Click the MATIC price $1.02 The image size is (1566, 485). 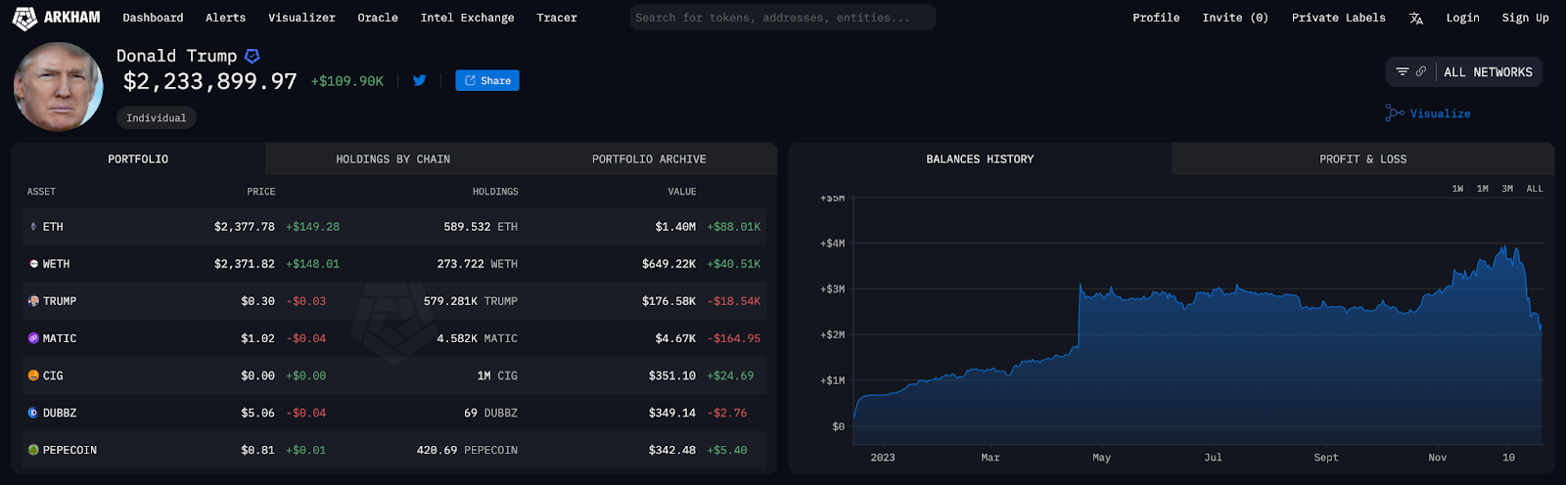(x=257, y=338)
